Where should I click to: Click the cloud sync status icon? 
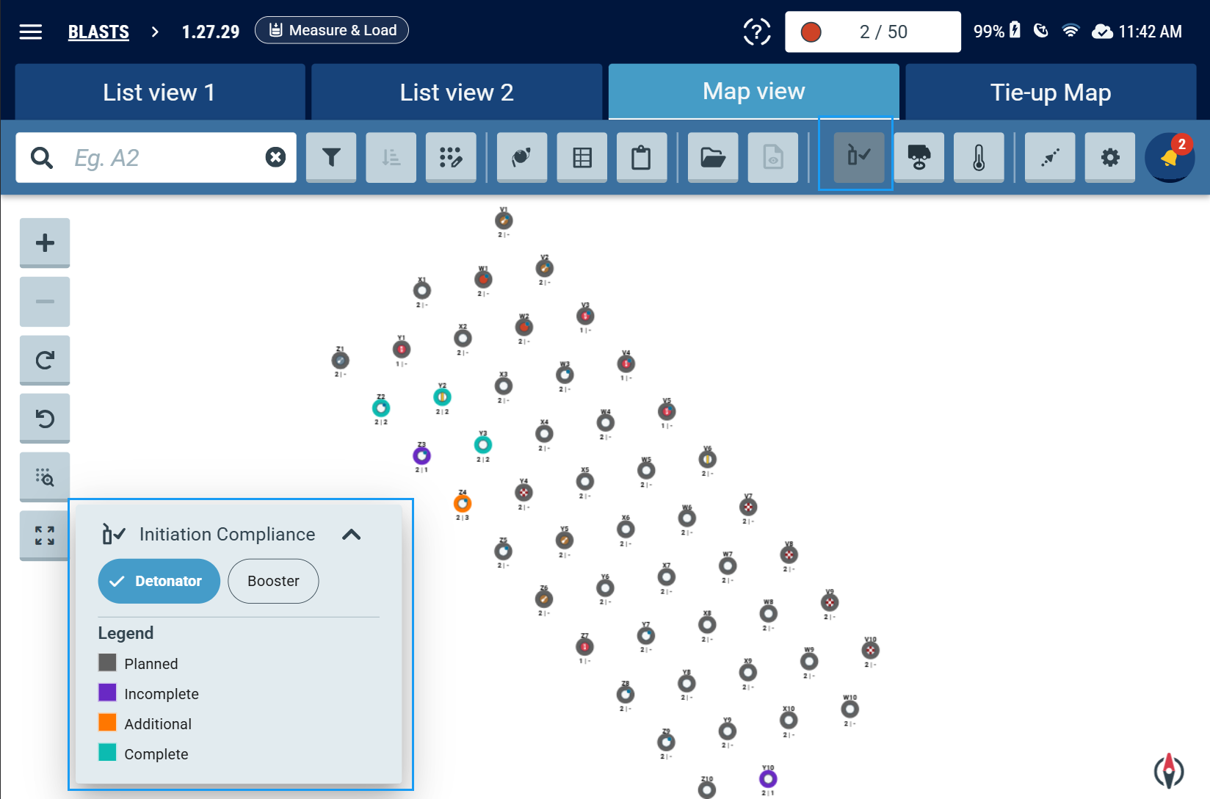pos(1102,32)
